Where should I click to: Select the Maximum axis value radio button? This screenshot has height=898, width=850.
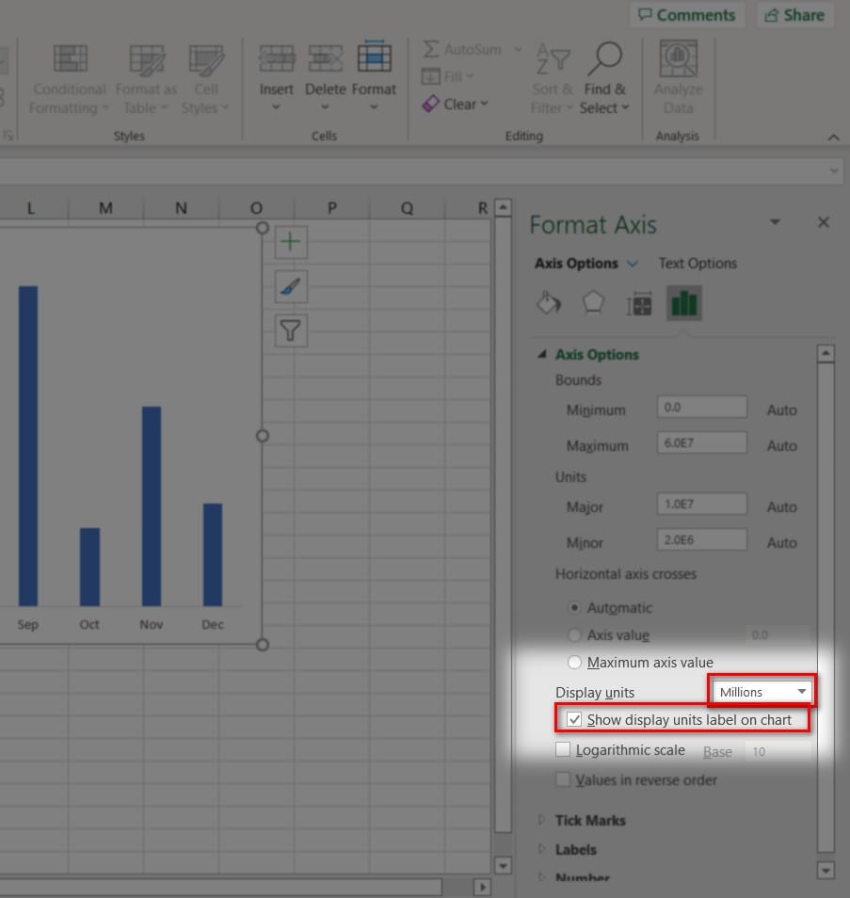coord(574,663)
